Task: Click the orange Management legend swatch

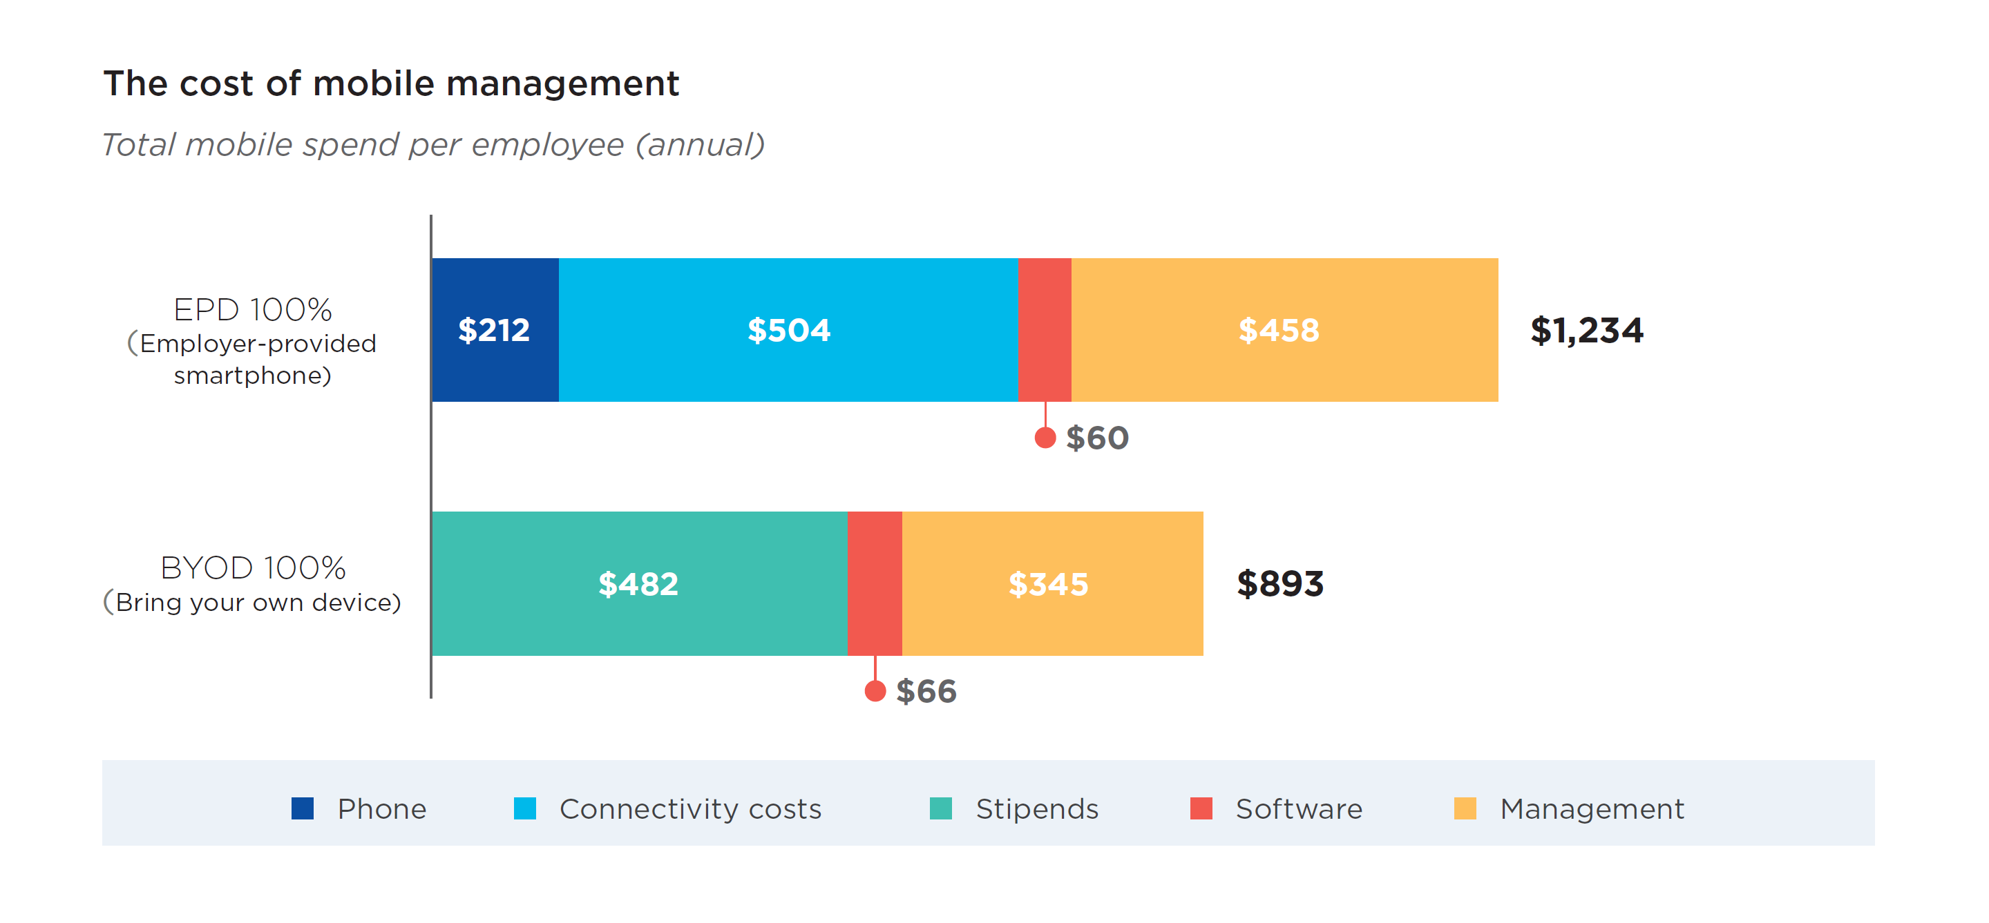Action: 1464,808
